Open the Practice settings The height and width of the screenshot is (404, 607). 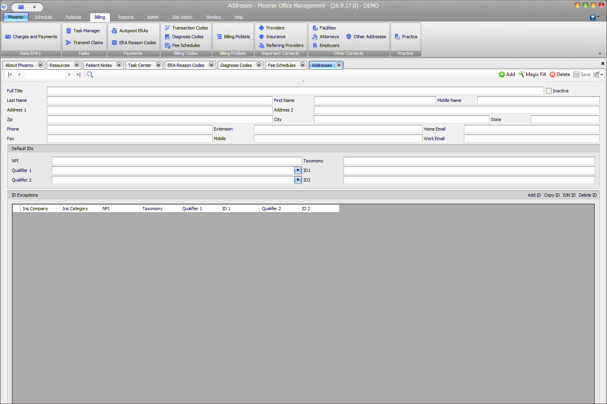pos(406,37)
